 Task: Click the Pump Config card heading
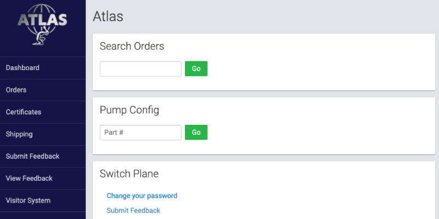point(130,110)
